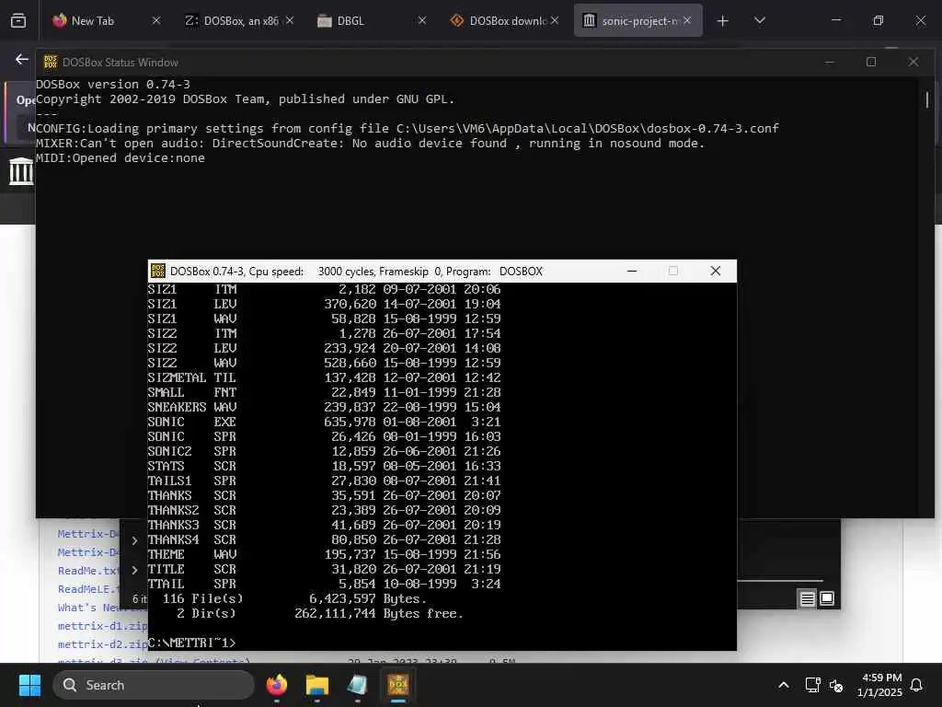Click the DOSBox Status Window title icon
The image size is (942, 707).
point(51,62)
